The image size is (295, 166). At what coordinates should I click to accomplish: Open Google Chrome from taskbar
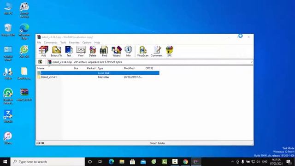click(x=185, y=162)
